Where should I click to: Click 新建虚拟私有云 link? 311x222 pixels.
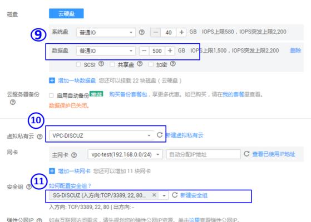[x=185, y=135]
